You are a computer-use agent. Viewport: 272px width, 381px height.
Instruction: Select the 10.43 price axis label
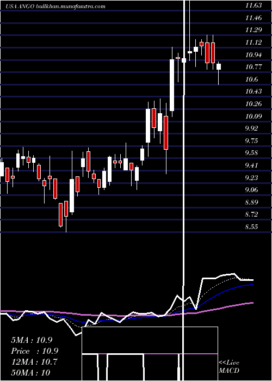(254, 91)
